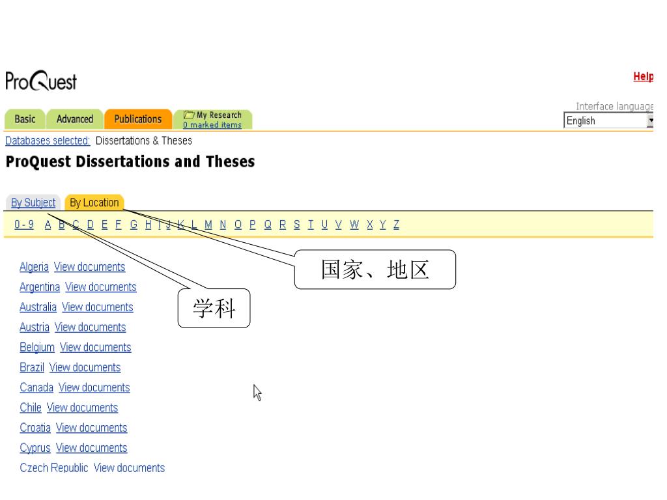This screenshot has height=500, width=667.
Task: Jump to letter A in the index
Action: (x=48, y=225)
